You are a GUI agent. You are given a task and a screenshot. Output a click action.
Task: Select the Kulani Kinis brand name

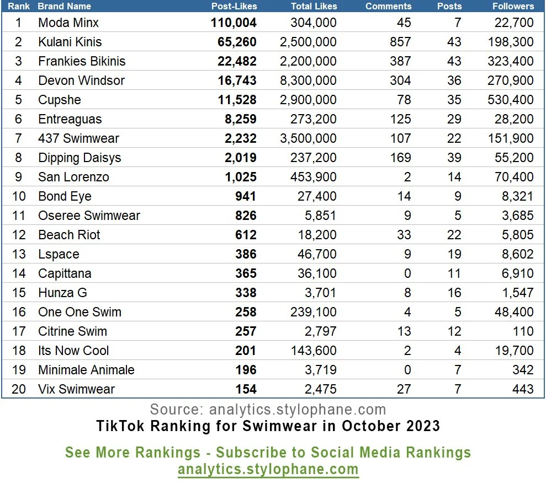tap(70, 42)
